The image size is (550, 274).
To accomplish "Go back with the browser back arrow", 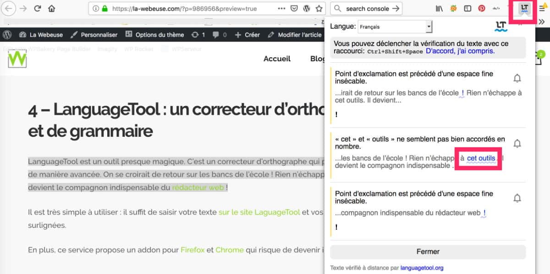I will [x=9, y=8].
